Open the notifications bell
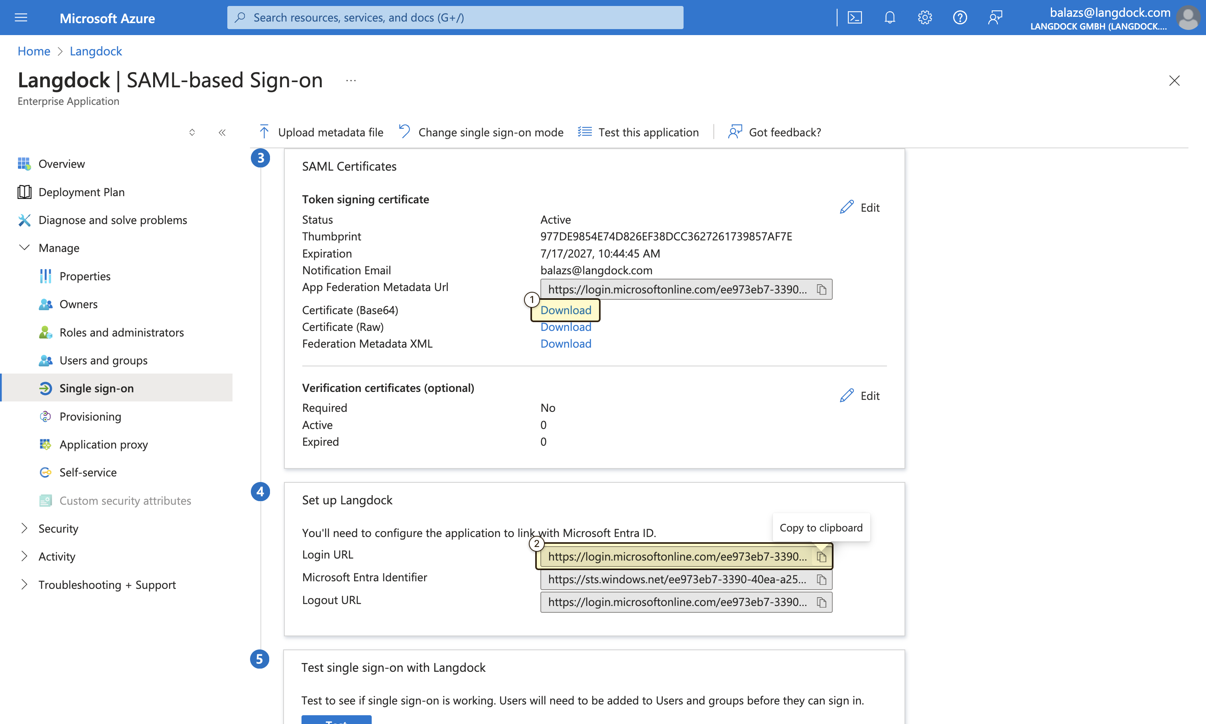 [890, 18]
